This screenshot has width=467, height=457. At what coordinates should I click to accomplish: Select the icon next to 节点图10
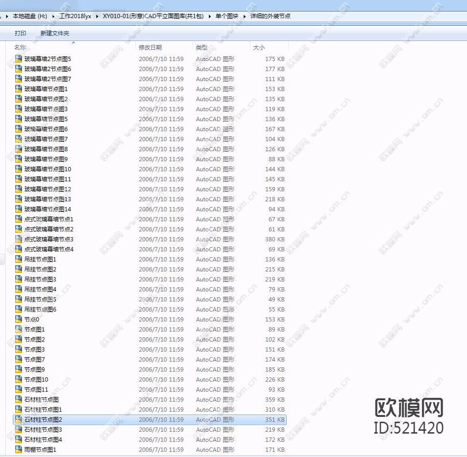point(19,379)
